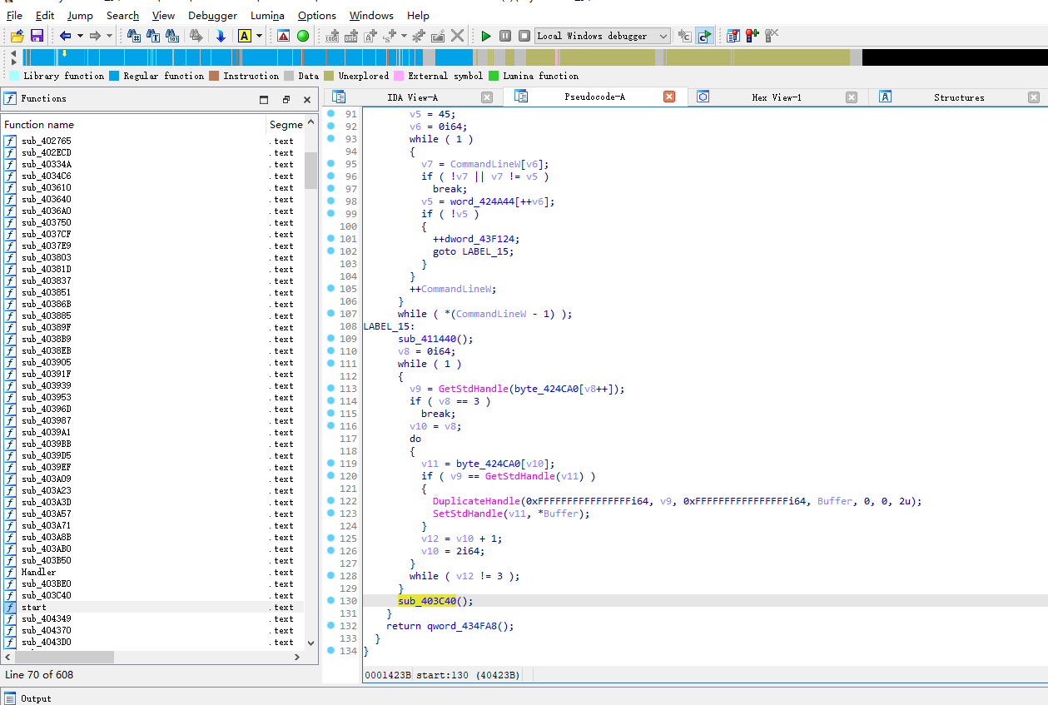Toggle the breakpoint dot on line 109
Screen dimensions: 1048x705
click(x=330, y=339)
